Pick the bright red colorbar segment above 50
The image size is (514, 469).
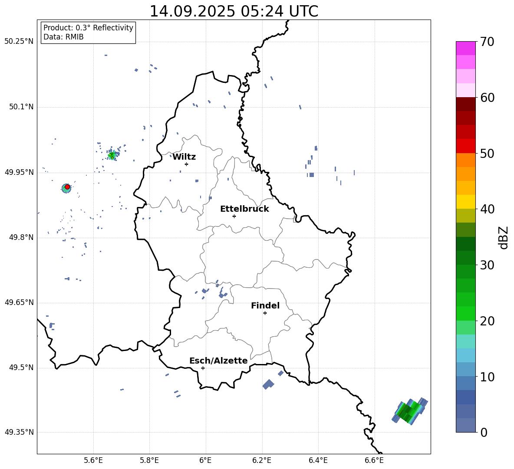tap(465, 146)
